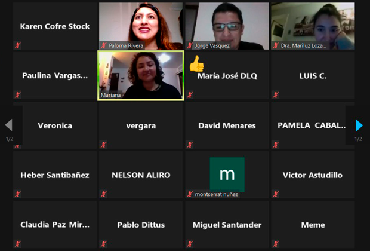Go to next gallery page with blue arrow

(x=359, y=125)
